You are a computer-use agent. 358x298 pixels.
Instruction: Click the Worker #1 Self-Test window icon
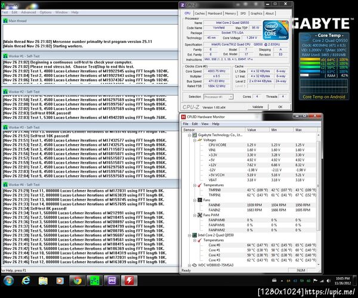[x=5, y=56]
